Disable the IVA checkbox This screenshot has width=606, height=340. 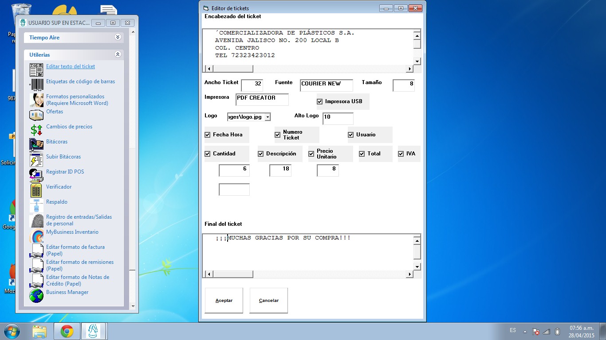coord(401,154)
